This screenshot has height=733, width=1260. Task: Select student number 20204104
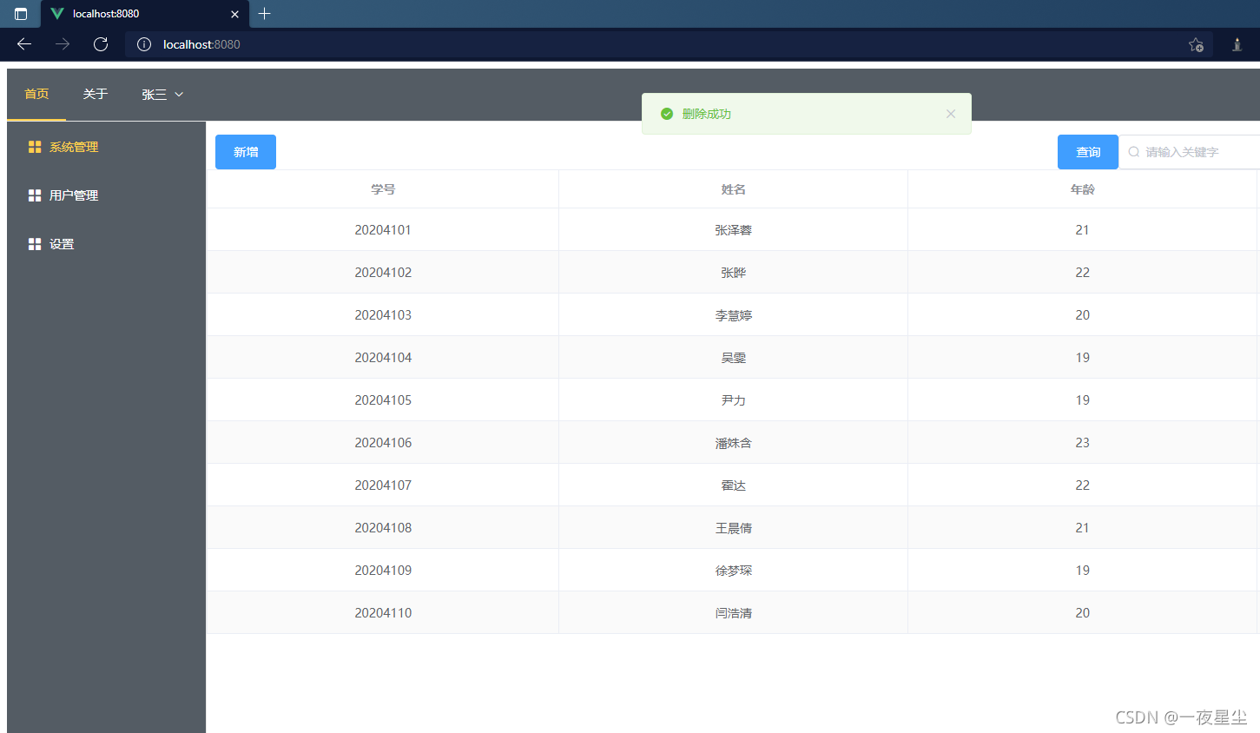(383, 358)
